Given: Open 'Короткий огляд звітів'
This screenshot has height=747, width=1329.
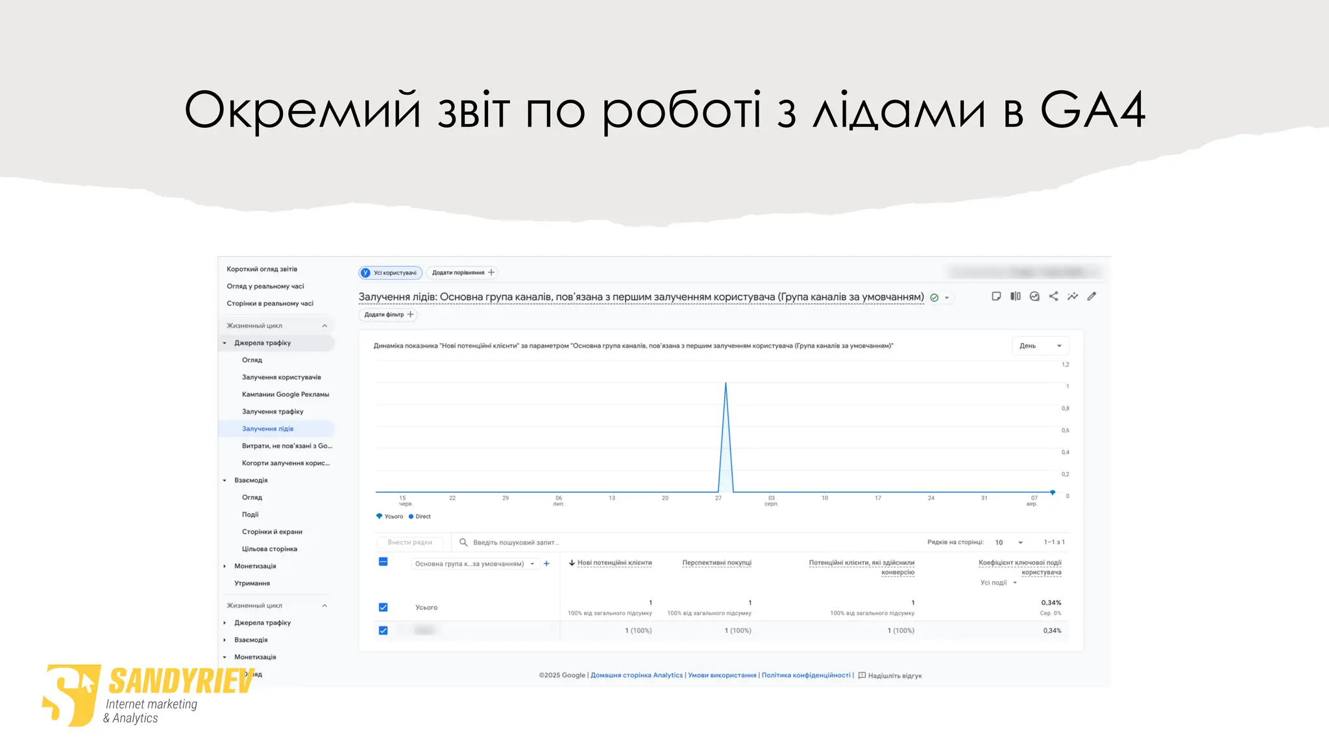Looking at the screenshot, I should tap(262, 269).
